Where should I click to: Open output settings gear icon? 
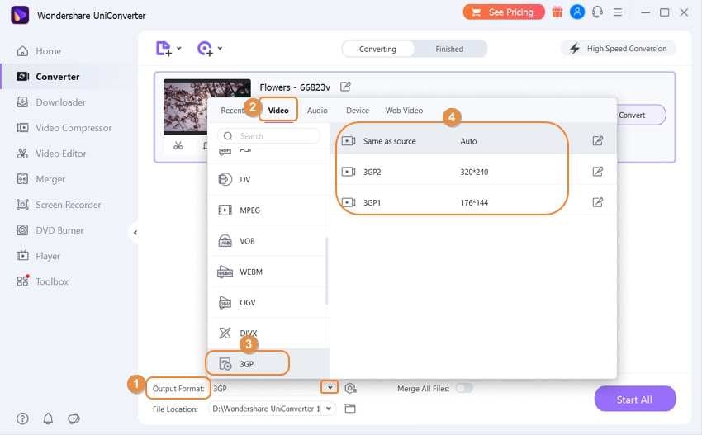[350, 388]
